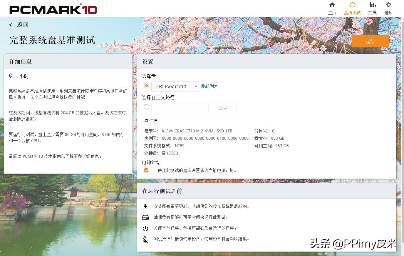404x256 pixels.
Task: View the 结果 results page
Action: [372, 8]
